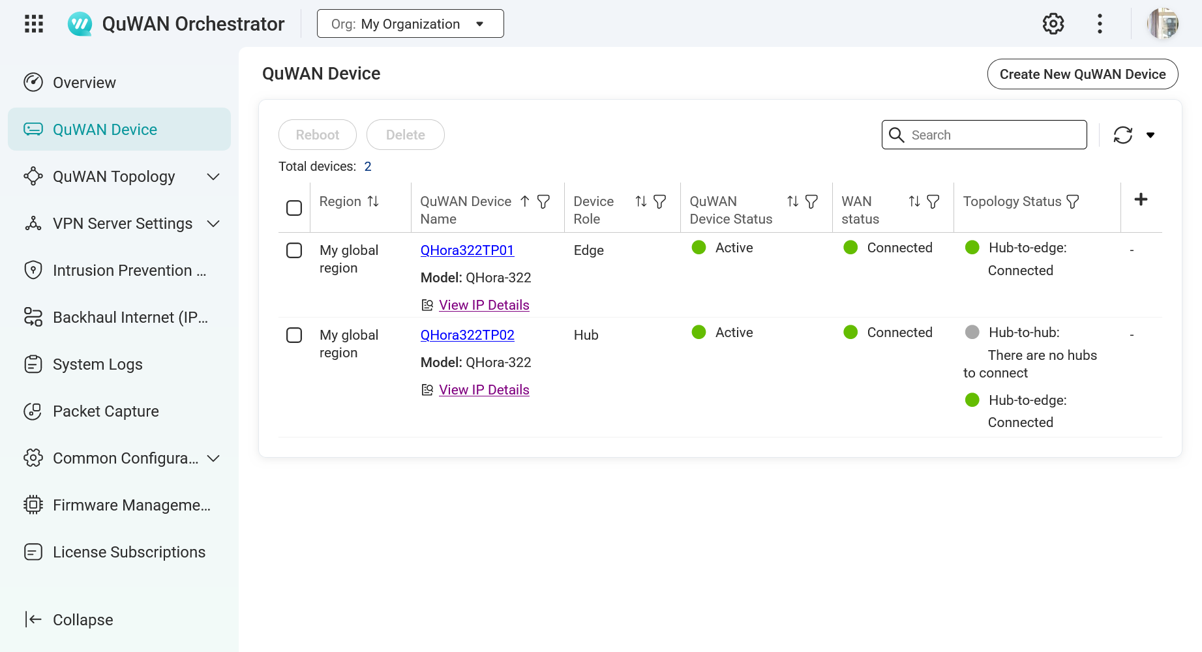Filter by QuWAN Device Name funnel icon
This screenshot has width=1202, height=652.
coord(543,201)
